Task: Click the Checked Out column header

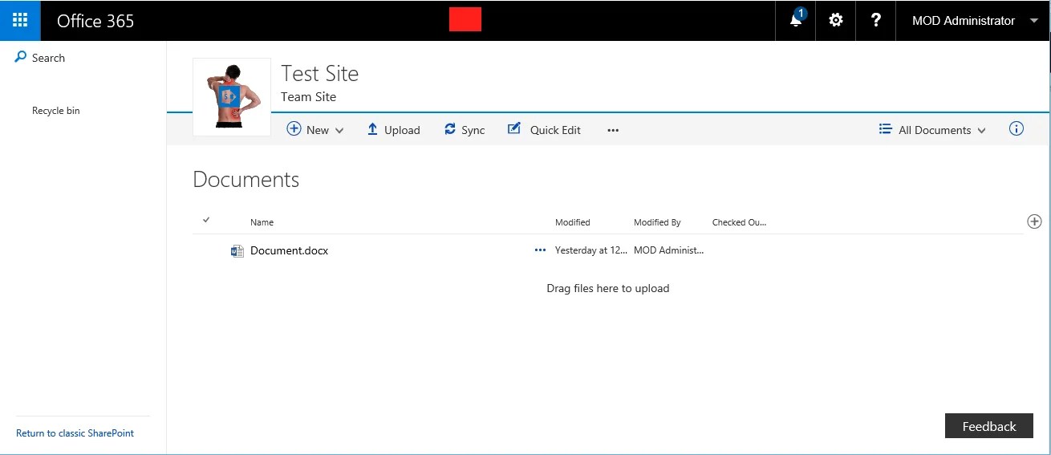Action: (x=740, y=222)
